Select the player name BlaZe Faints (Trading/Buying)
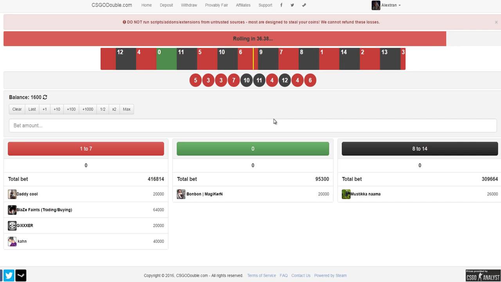Screen dimensions: 501x282 point(44,210)
